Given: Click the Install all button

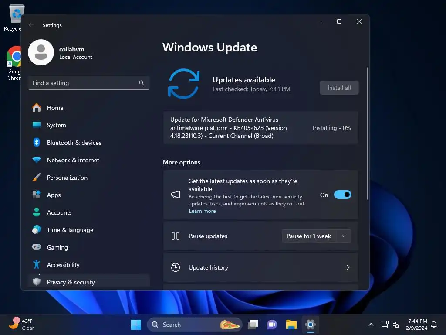Looking at the screenshot, I should pos(339,88).
